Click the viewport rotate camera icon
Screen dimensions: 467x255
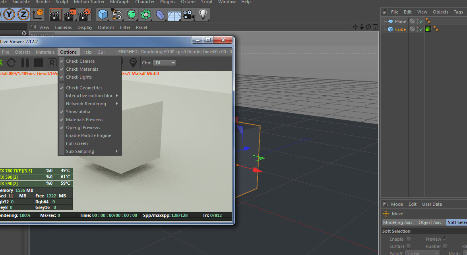point(369,27)
